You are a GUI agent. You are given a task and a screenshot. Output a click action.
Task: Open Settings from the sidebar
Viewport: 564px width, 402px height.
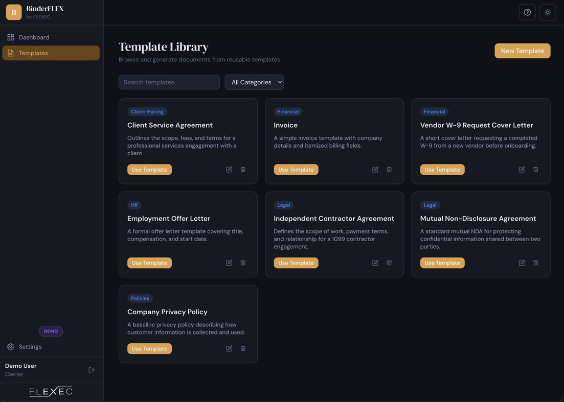point(51,347)
